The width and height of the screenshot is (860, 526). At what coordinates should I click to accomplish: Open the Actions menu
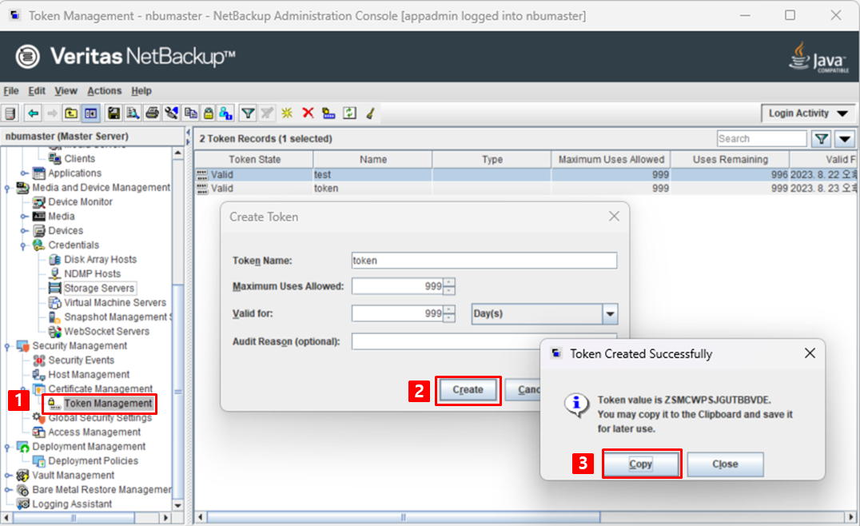point(104,91)
